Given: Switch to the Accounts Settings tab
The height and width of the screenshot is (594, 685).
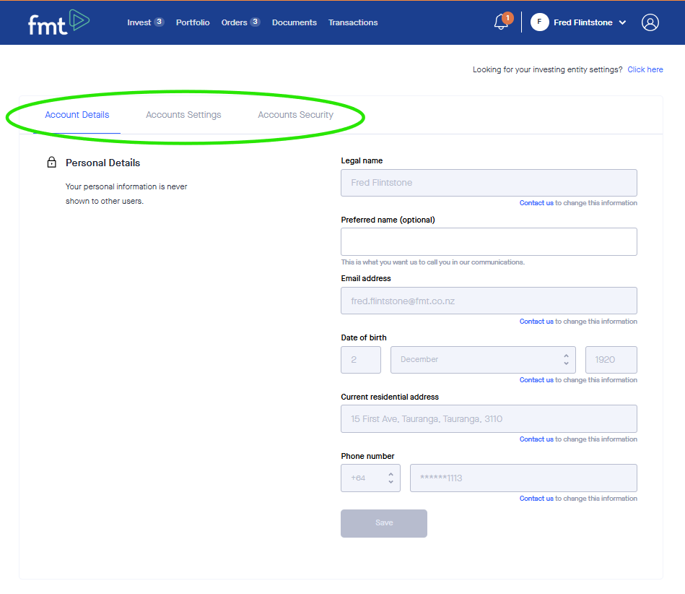Looking at the screenshot, I should (x=183, y=115).
